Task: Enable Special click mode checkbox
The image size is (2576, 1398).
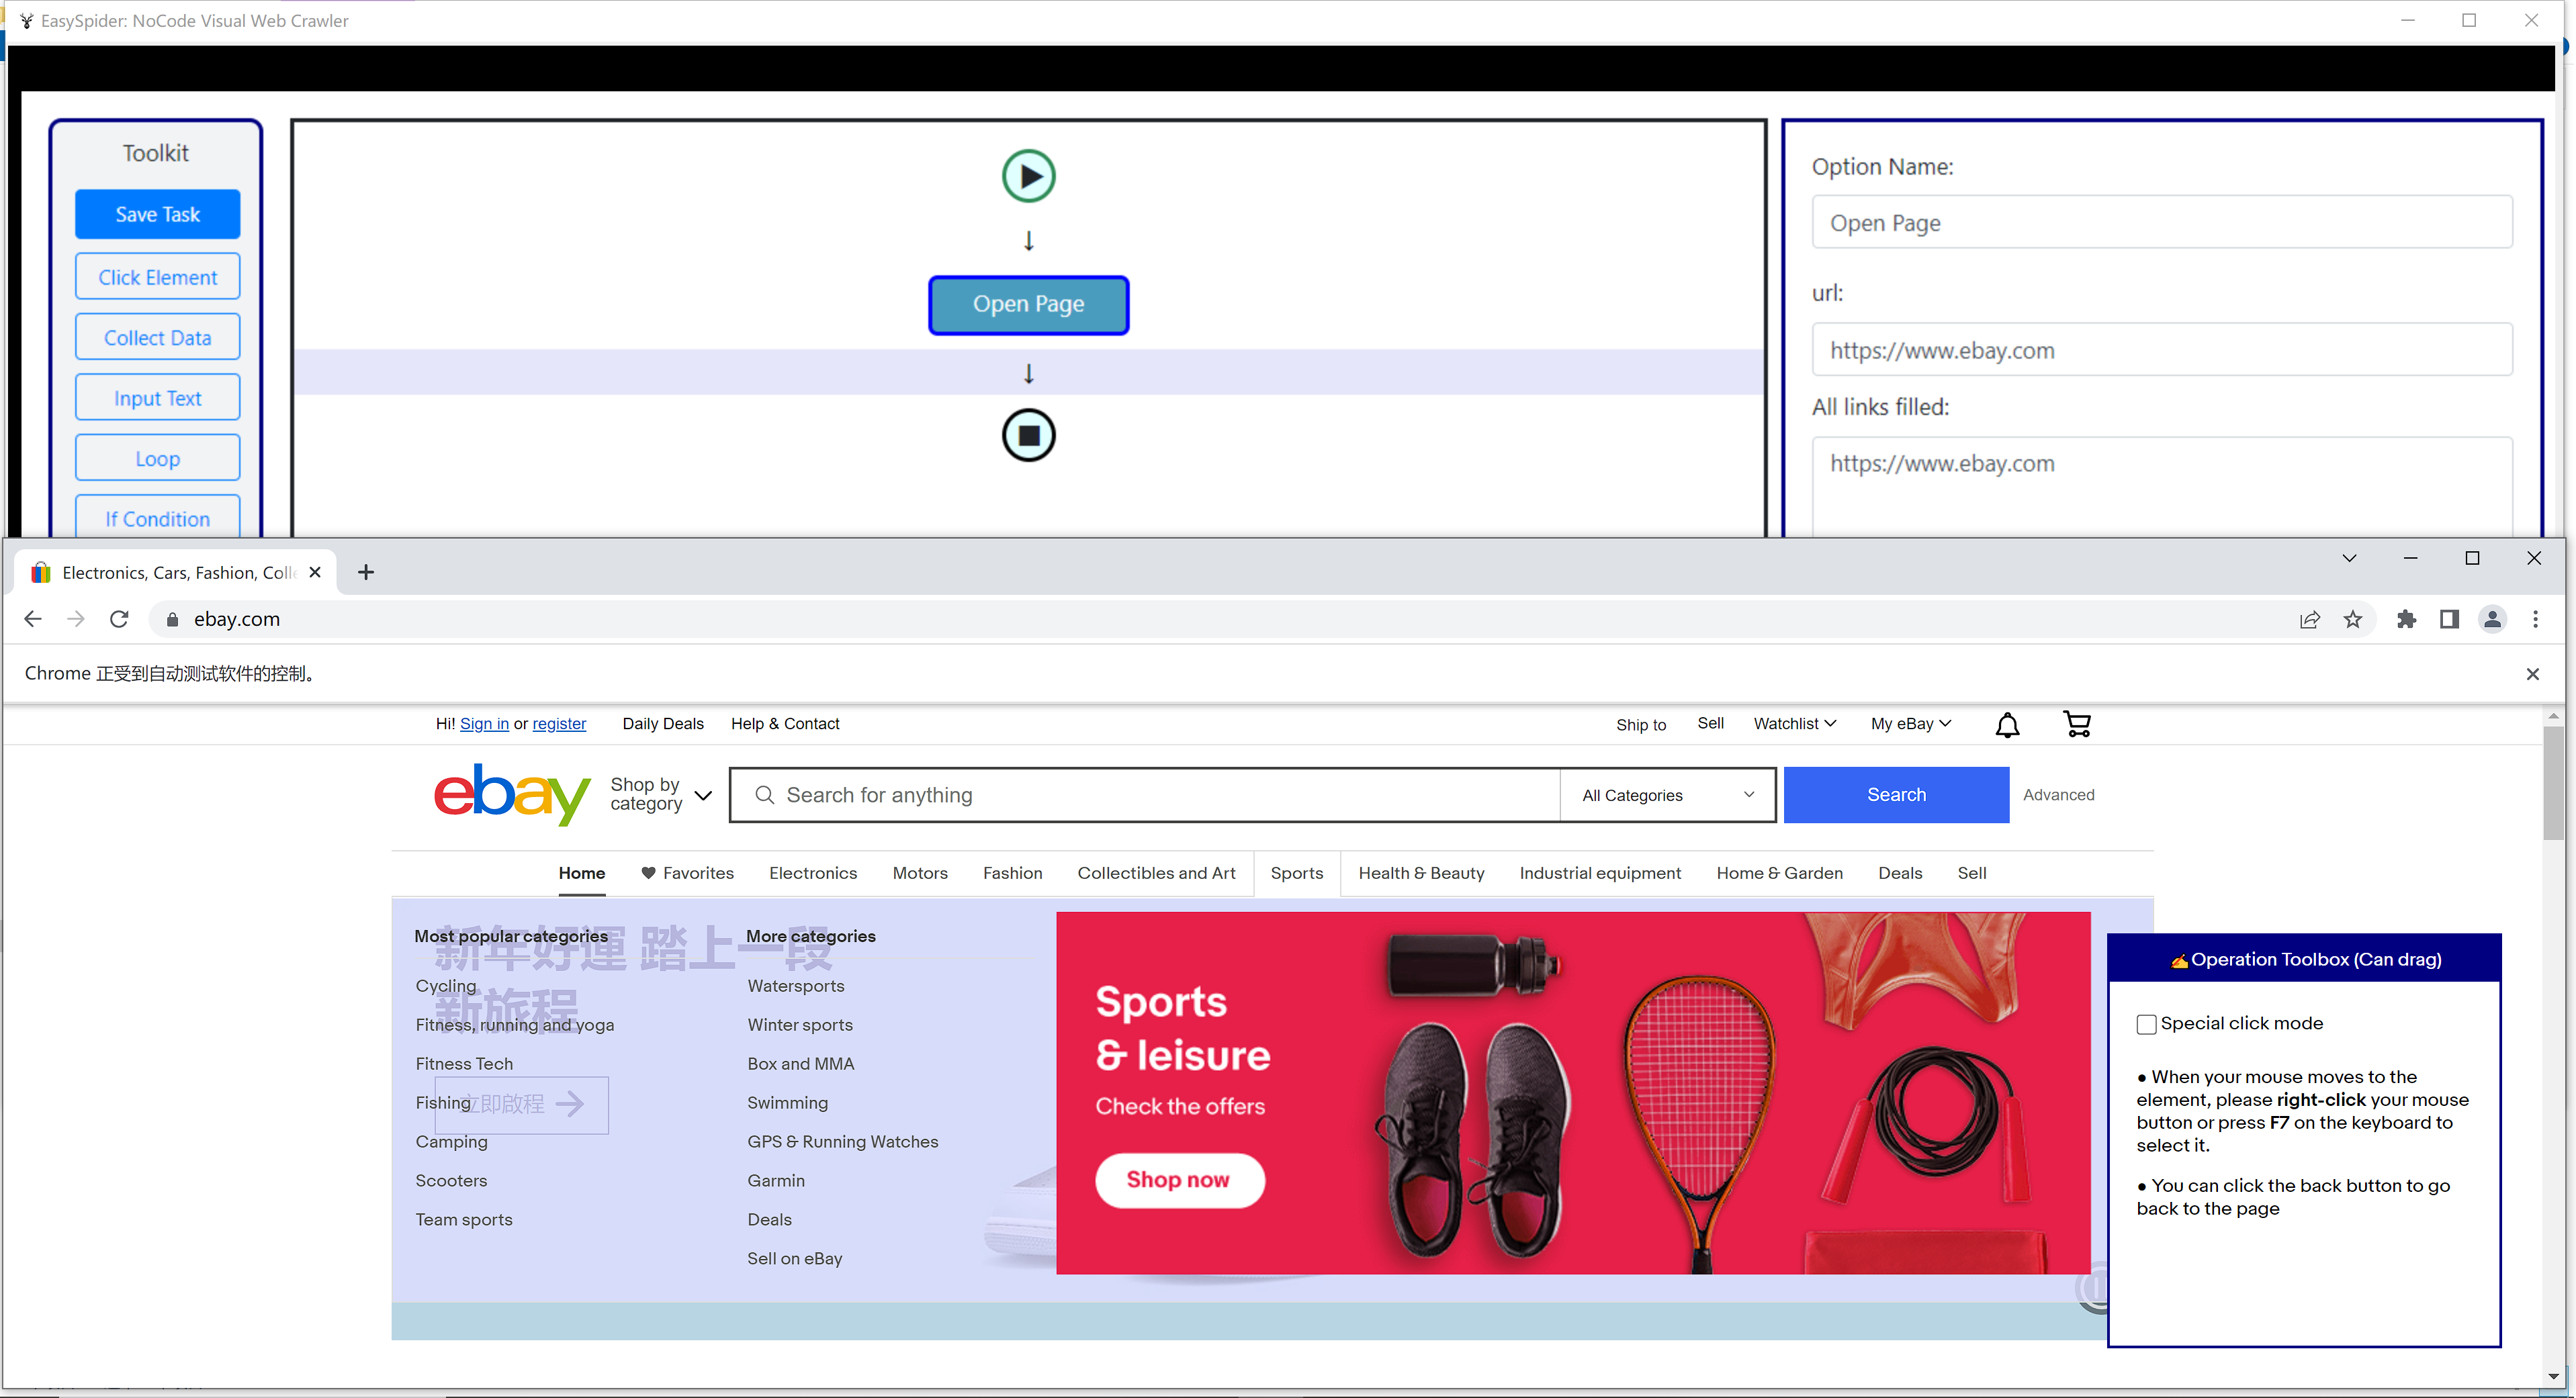Action: tap(2146, 1023)
